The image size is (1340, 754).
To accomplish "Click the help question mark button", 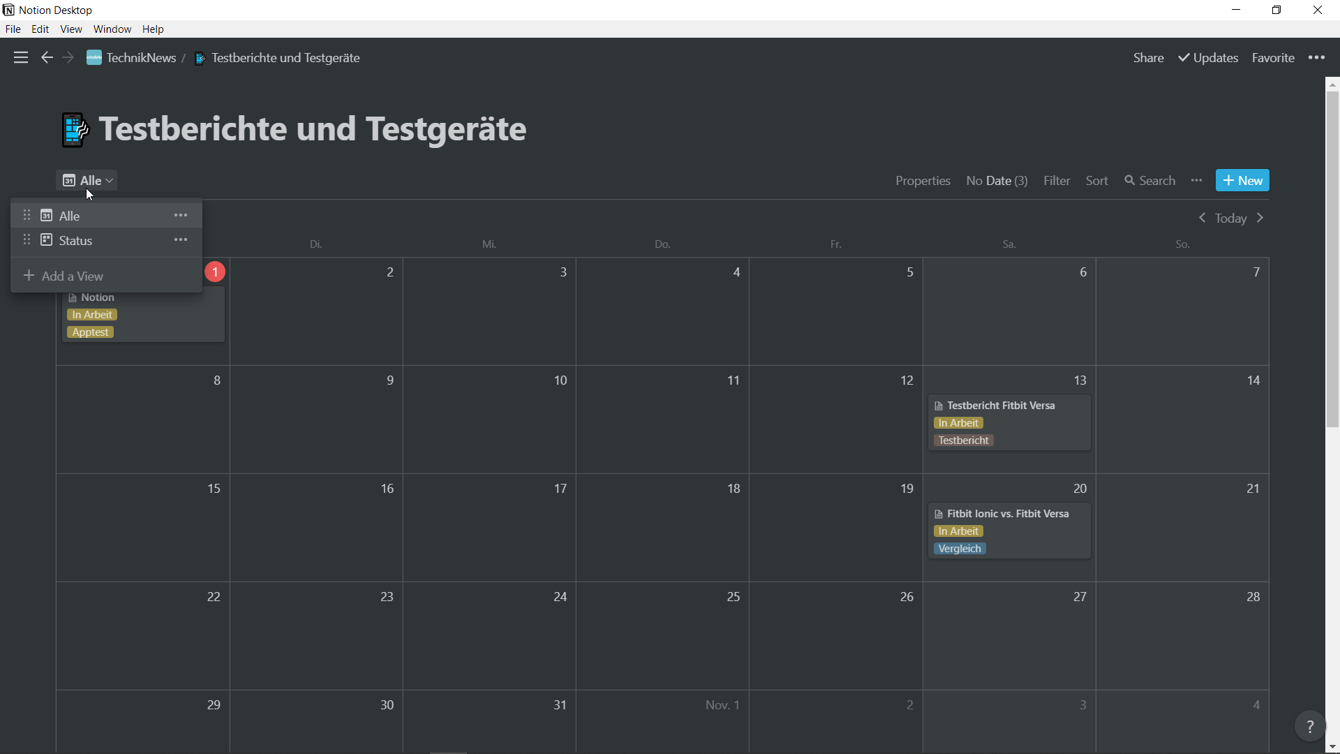I will coord(1310,727).
